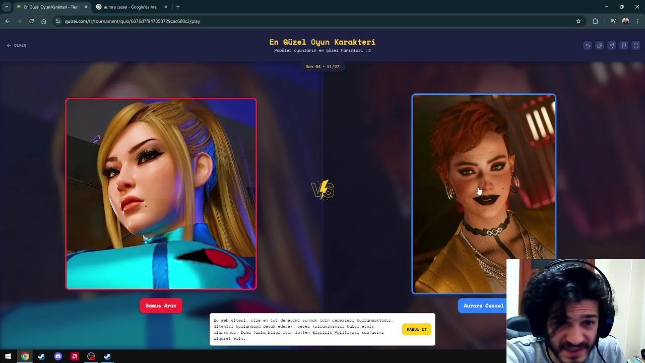Switch to the aurore cassel Google tab
This screenshot has height=363, width=645.
(x=130, y=7)
